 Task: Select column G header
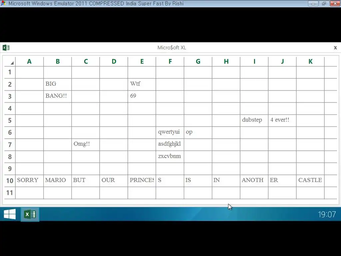pyautogui.click(x=198, y=62)
